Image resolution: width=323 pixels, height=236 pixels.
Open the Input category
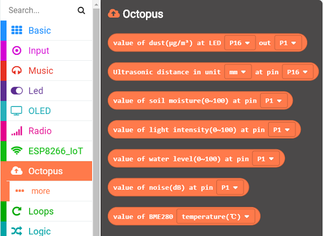(x=46, y=51)
